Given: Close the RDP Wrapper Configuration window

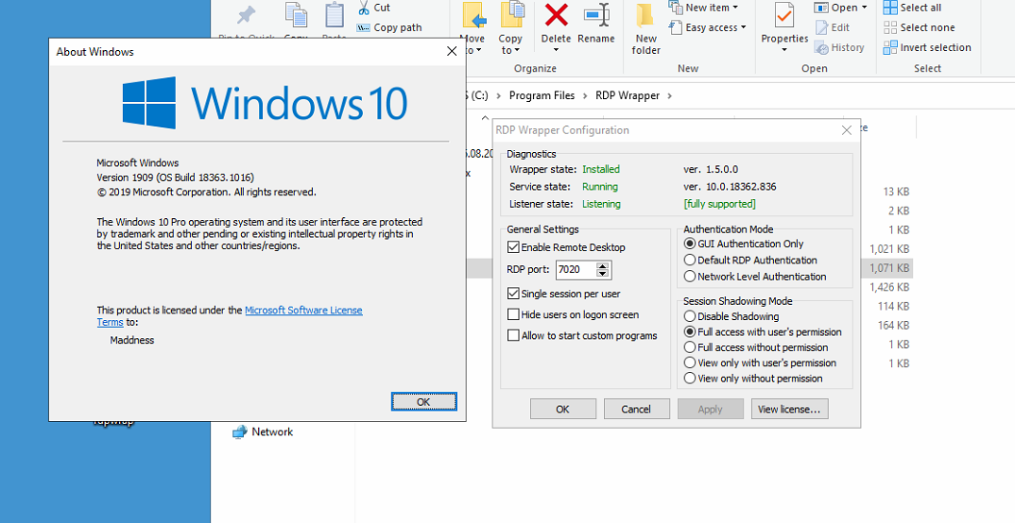Looking at the screenshot, I should [x=846, y=130].
